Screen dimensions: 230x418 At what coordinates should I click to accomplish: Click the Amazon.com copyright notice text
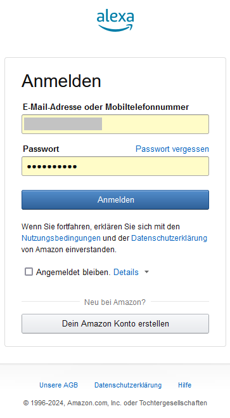pyautogui.click(x=115, y=403)
